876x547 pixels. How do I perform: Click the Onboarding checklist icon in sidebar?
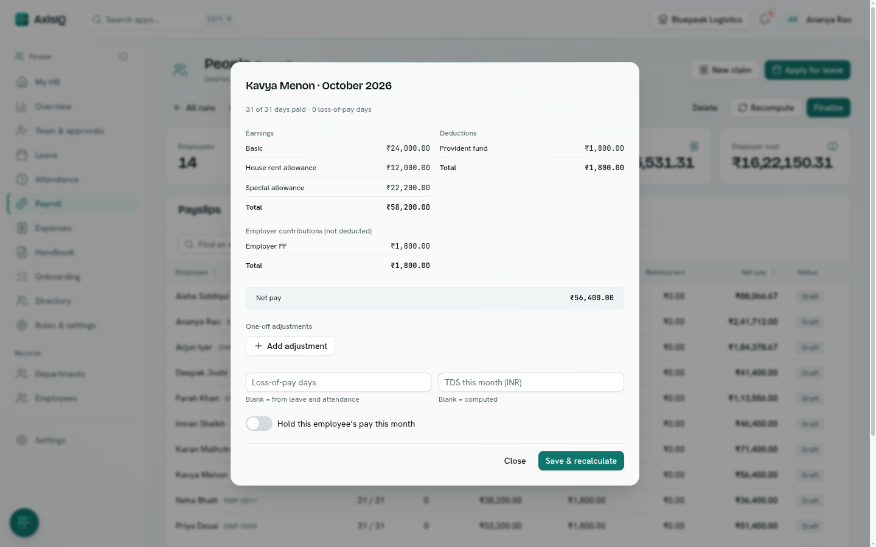(22, 277)
